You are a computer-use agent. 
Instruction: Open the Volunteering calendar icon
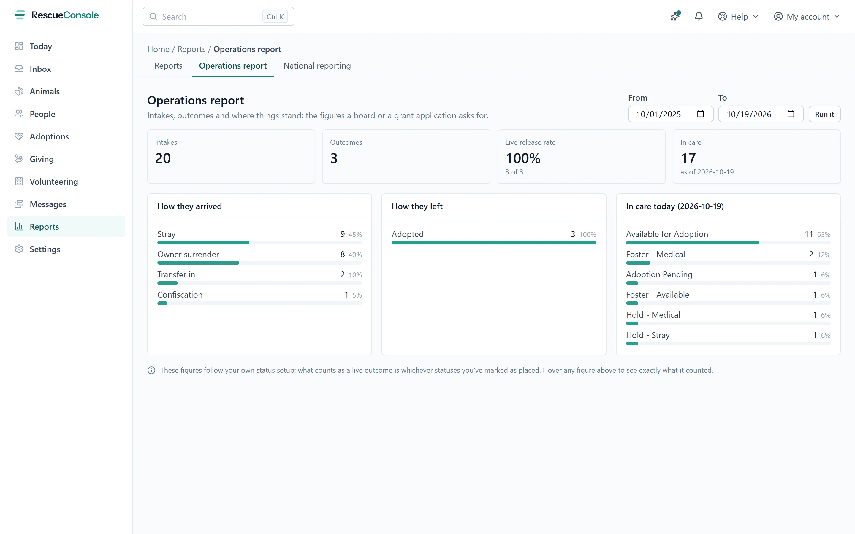[x=19, y=182]
